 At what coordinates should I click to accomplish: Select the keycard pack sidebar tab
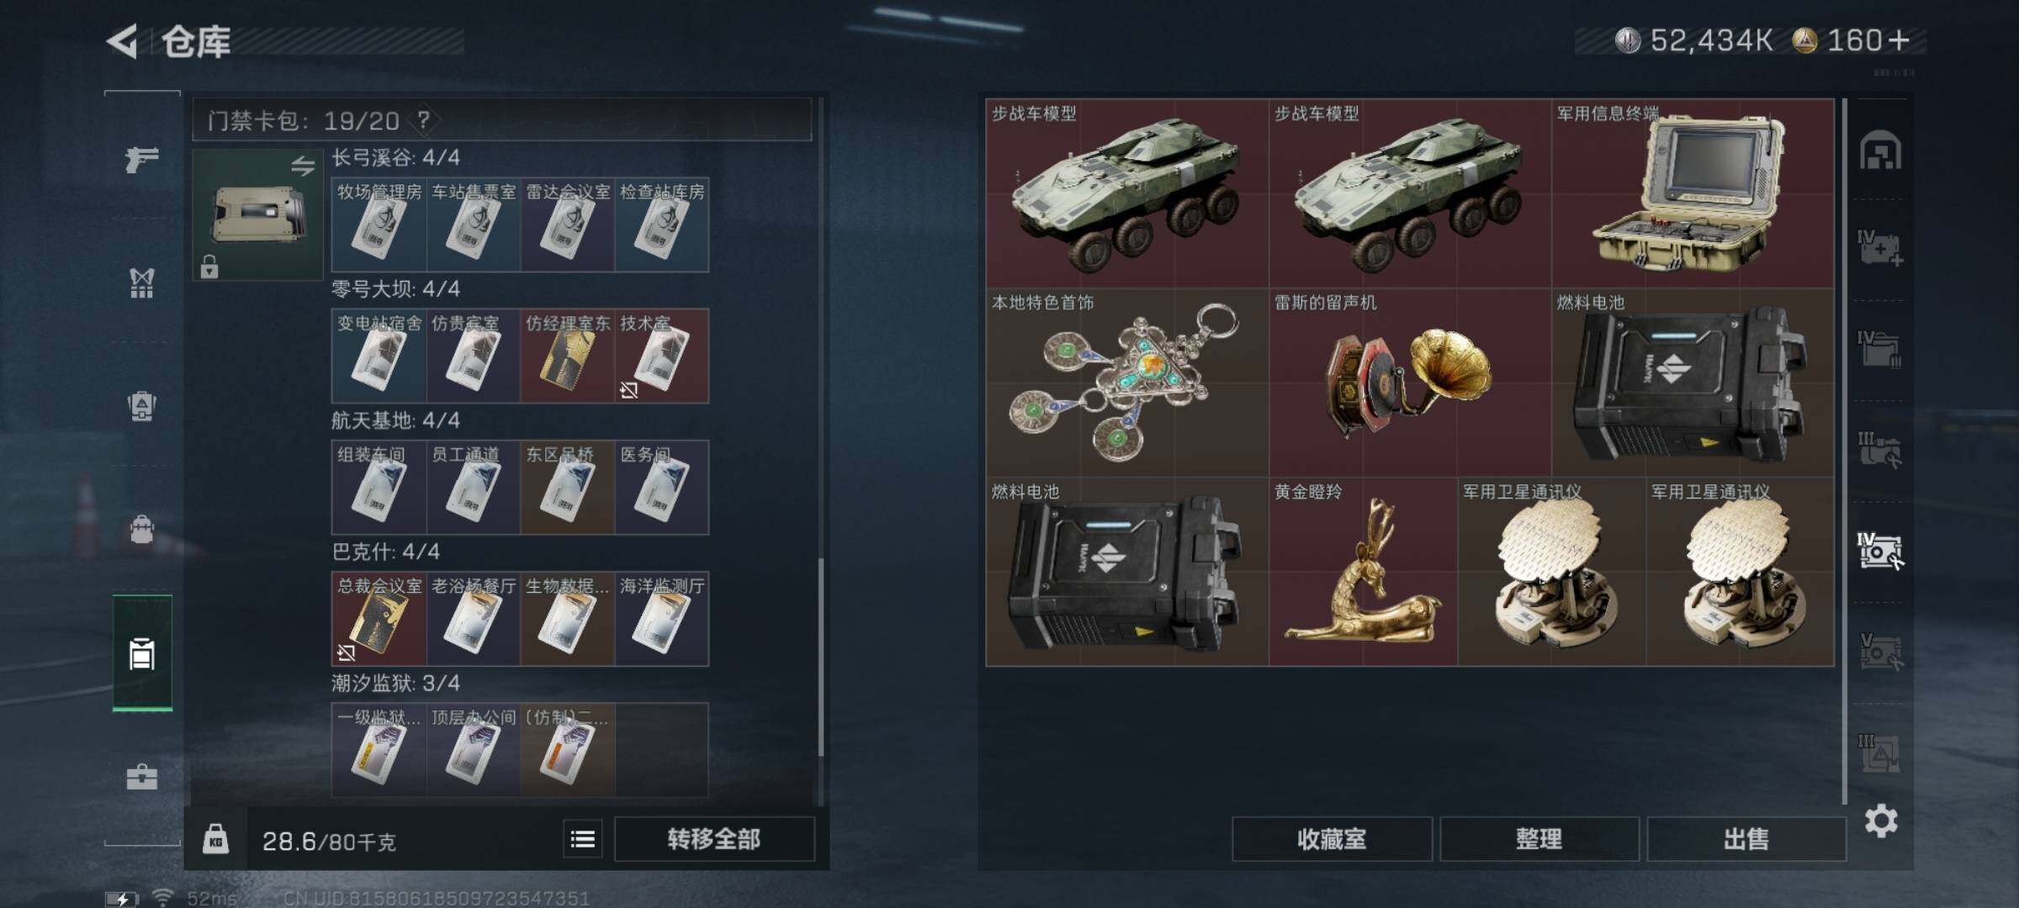tap(142, 653)
